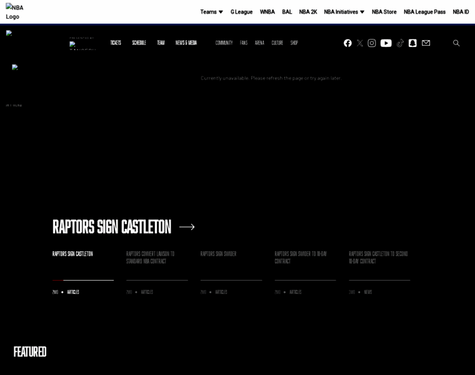
Task: Open the WNBA link
Action: click(267, 12)
